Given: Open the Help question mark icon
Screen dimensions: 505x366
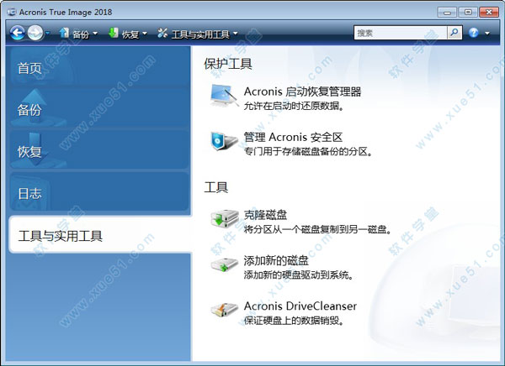Looking at the screenshot, I should pos(473,33).
